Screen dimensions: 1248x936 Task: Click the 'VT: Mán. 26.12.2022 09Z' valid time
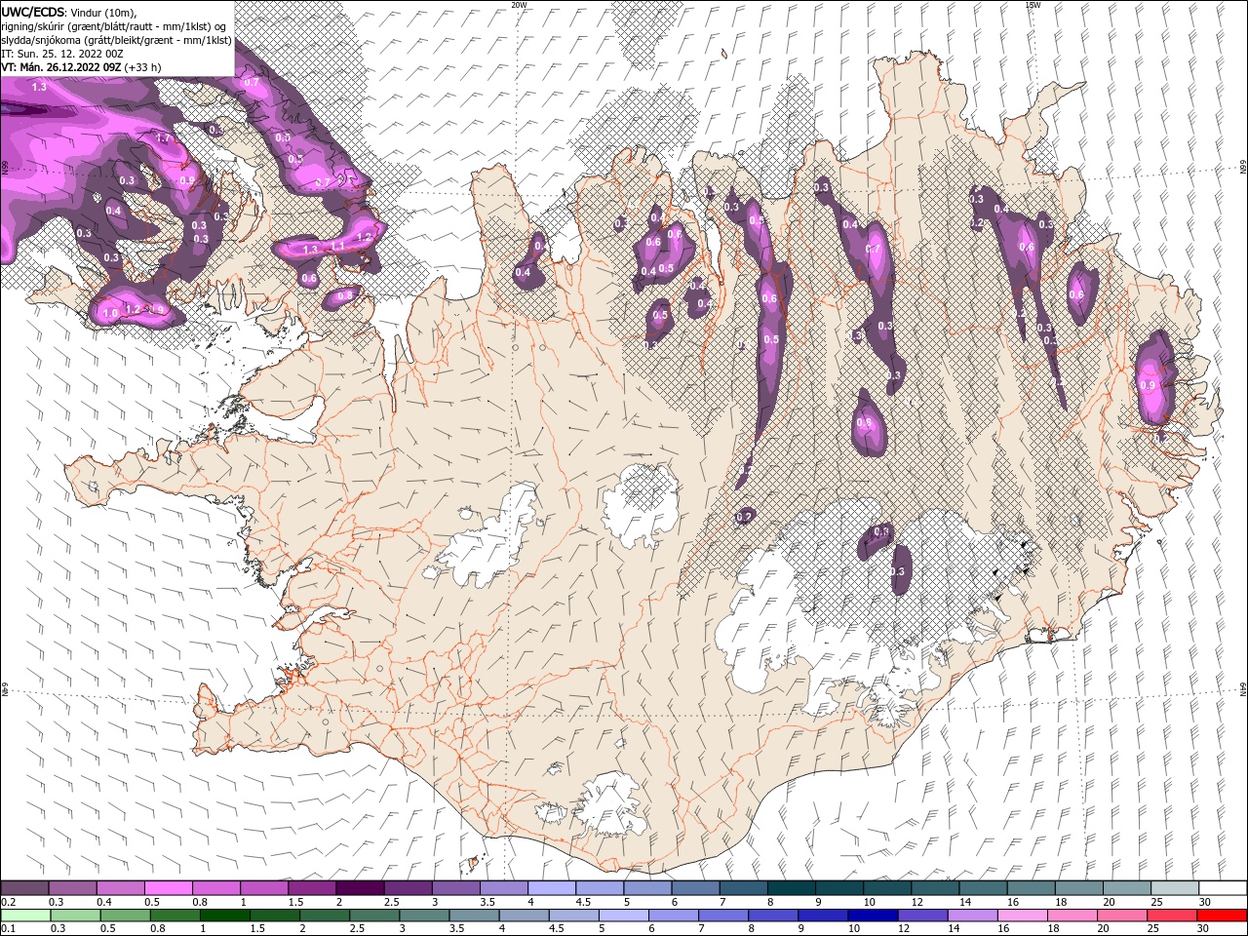coord(60,67)
